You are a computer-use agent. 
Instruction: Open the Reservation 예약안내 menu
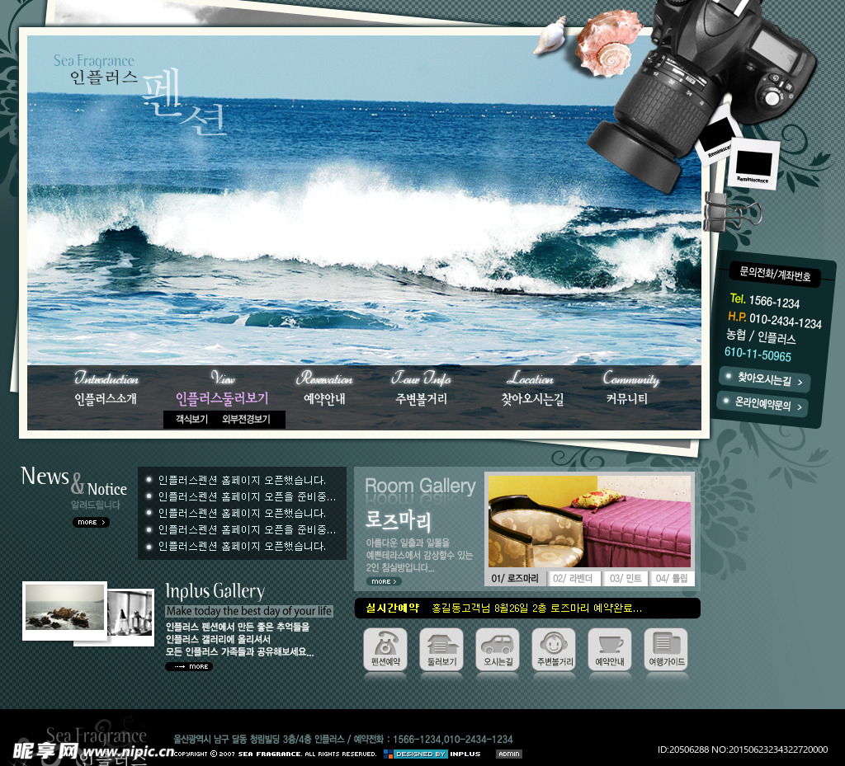click(x=324, y=388)
